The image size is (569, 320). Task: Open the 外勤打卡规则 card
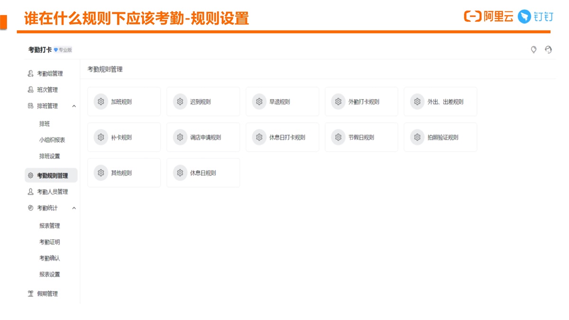click(361, 101)
